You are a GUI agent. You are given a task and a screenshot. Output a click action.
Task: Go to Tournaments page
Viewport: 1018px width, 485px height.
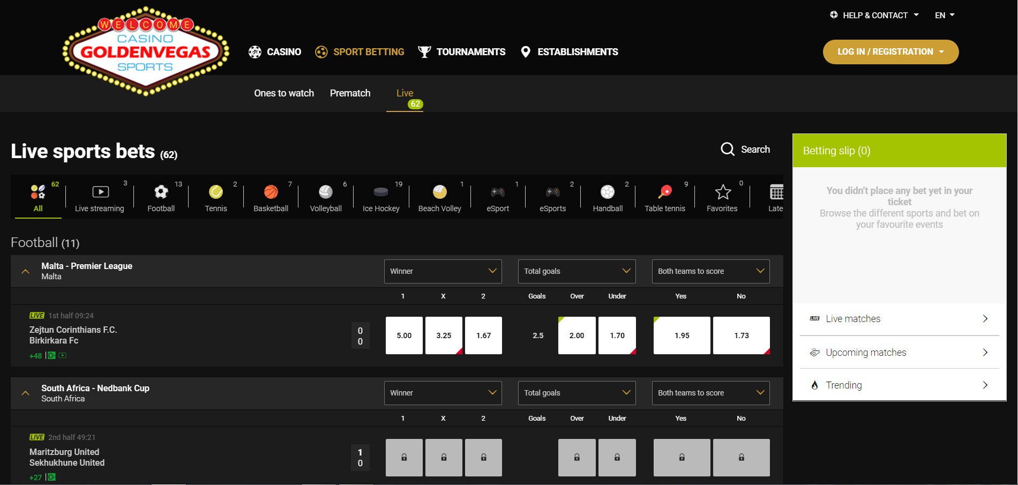(x=461, y=52)
